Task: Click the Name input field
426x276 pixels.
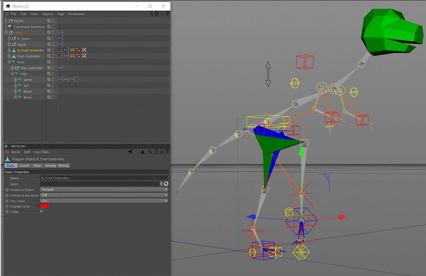Action: [104, 178]
